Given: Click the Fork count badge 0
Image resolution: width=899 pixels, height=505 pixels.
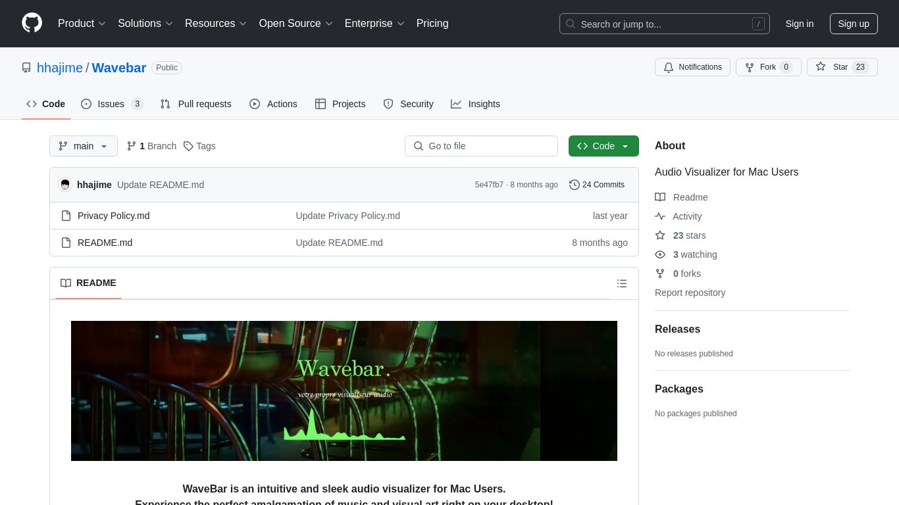Looking at the screenshot, I should [786, 67].
